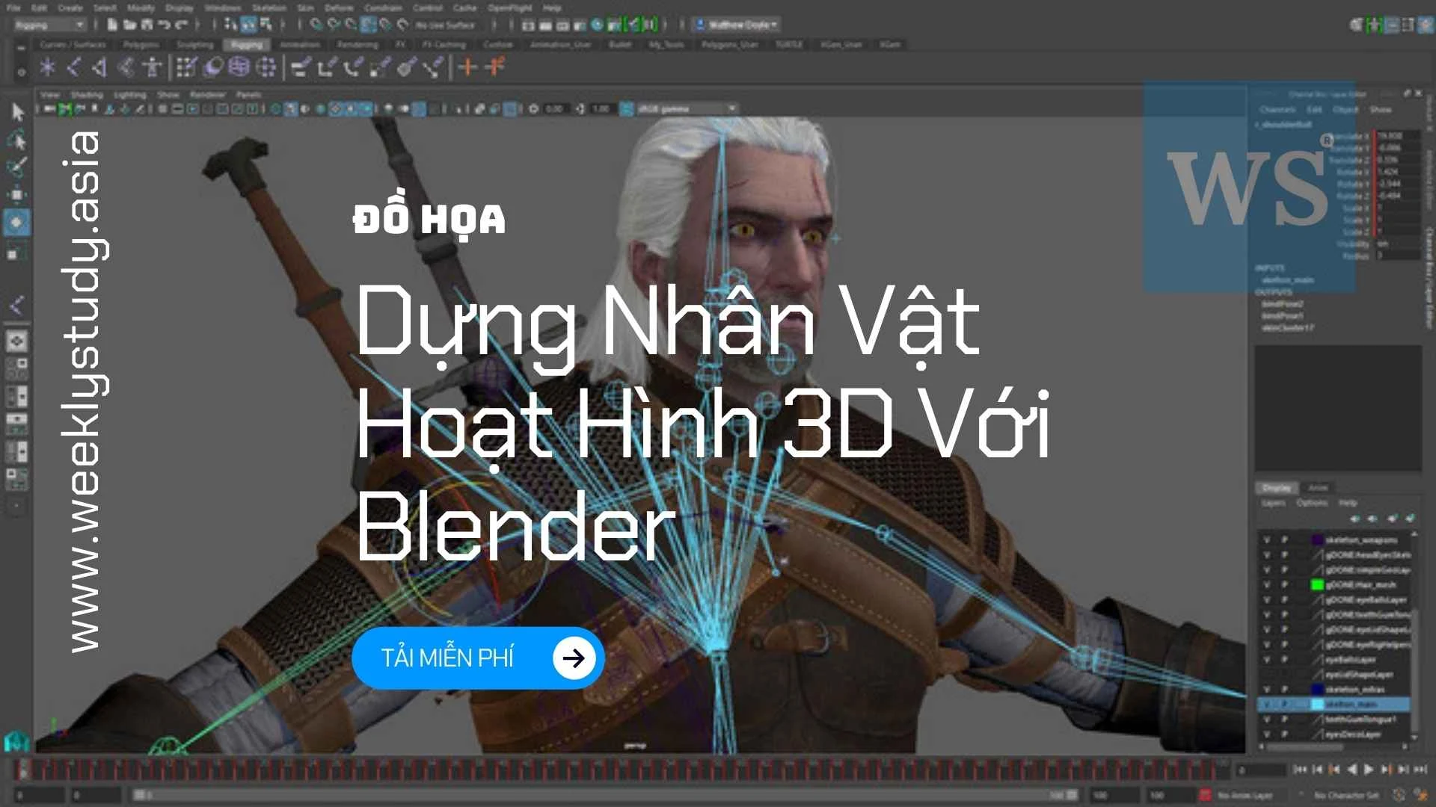
Task: Click the single-pane layout icon in the toolbox
Action: click(x=17, y=341)
